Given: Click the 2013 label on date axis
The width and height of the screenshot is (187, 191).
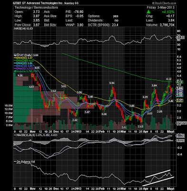Looking at the screenshot, I should click(78, 132).
